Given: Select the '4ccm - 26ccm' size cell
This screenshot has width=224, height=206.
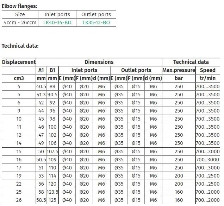Looking at the screenshot, I should tap(20, 22).
